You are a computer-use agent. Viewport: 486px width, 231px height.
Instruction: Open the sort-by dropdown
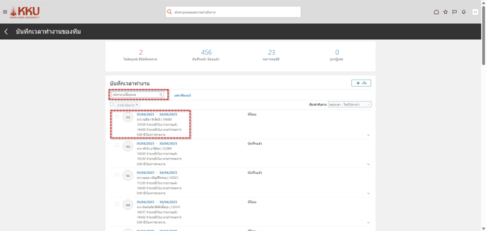(x=349, y=104)
